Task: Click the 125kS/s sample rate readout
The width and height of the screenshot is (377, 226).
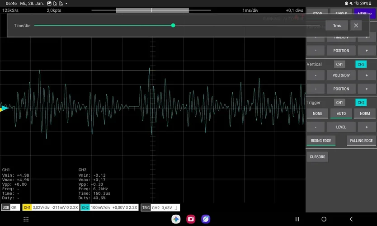Action: [10, 10]
